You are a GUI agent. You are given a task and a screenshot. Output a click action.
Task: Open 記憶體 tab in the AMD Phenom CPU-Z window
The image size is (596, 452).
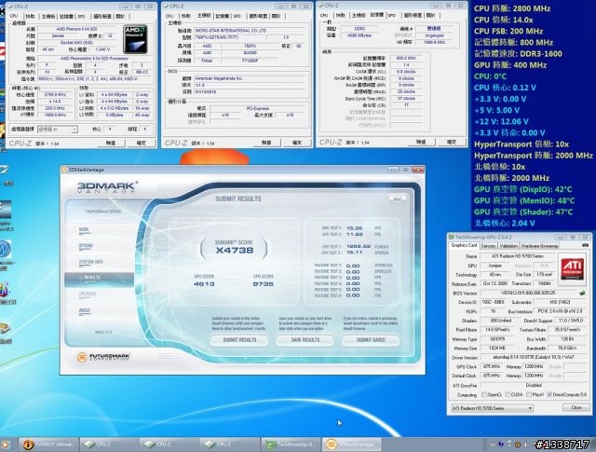pyautogui.click(x=66, y=17)
